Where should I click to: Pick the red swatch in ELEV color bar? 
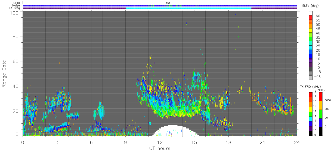coord(311,18)
